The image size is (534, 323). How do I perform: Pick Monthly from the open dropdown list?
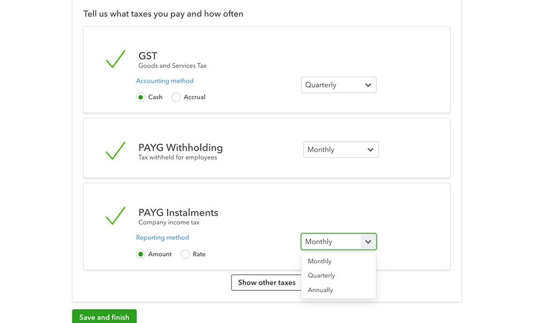(320, 261)
